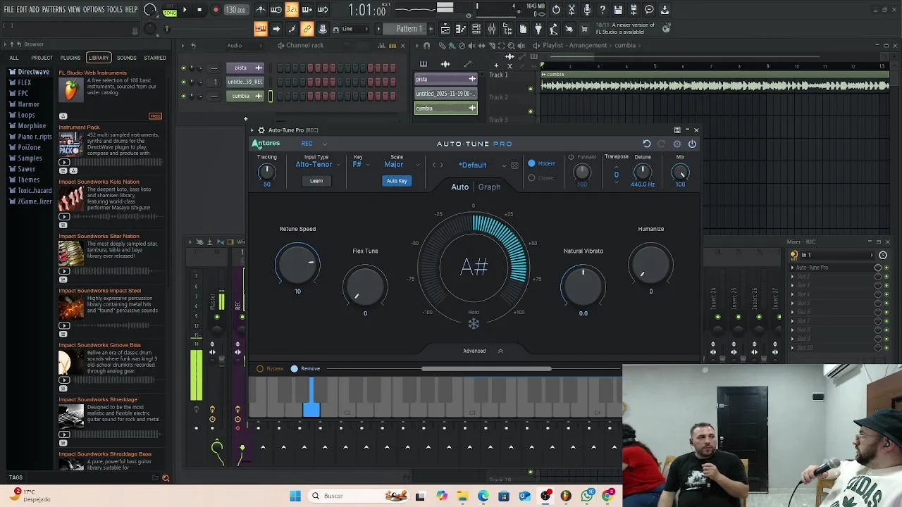Click the transport Stop button
902x507 pixels.
[x=199, y=10]
